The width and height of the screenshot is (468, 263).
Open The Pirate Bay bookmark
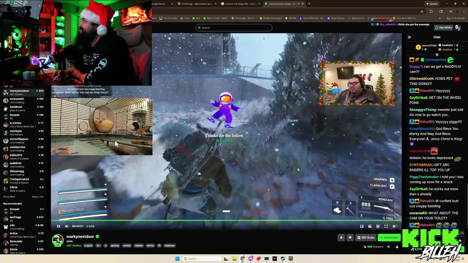[169, 18]
